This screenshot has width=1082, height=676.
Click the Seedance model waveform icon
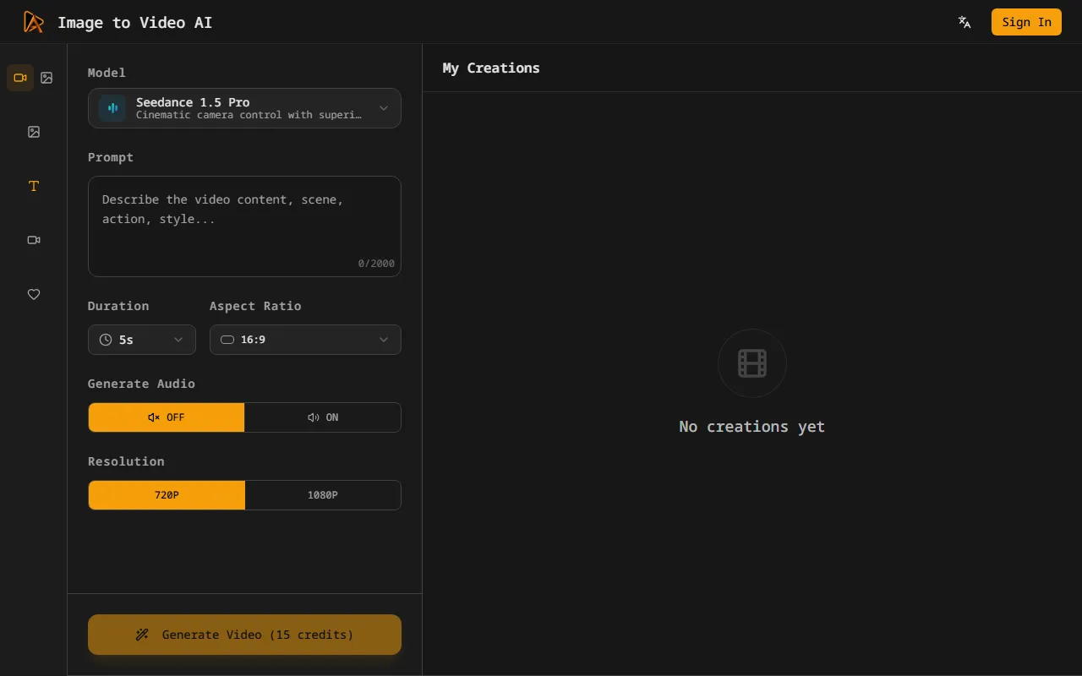click(x=112, y=108)
